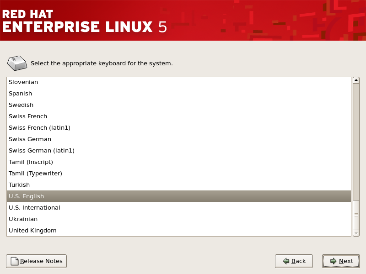Click the keyboard icon near the instruction text

click(17, 63)
